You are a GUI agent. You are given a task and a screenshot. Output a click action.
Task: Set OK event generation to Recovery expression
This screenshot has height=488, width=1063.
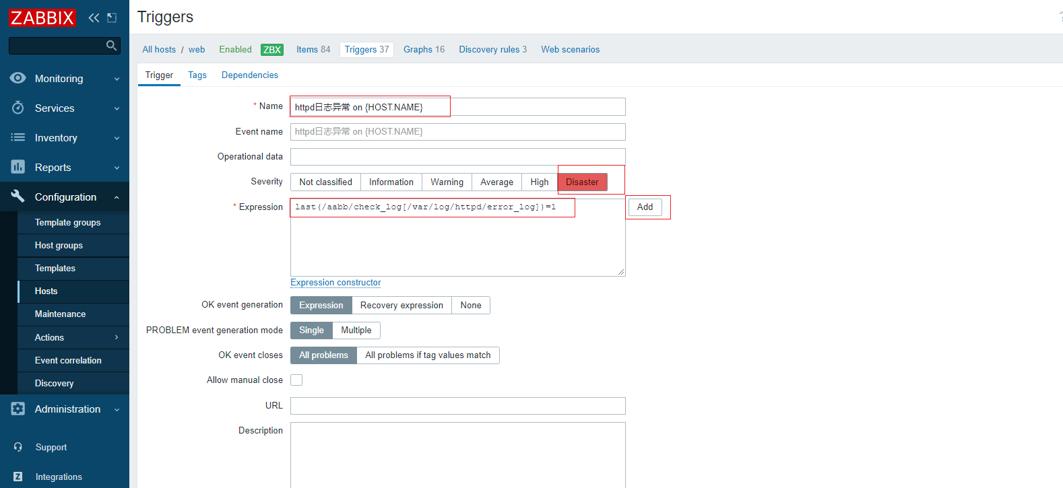401,306
